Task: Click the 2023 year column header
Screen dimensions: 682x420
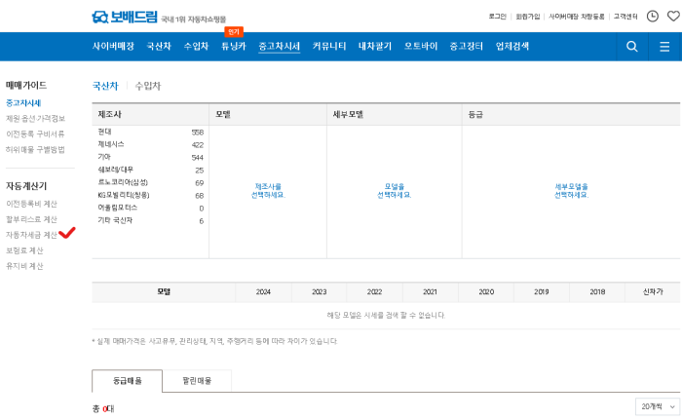Action: [320, 292]
